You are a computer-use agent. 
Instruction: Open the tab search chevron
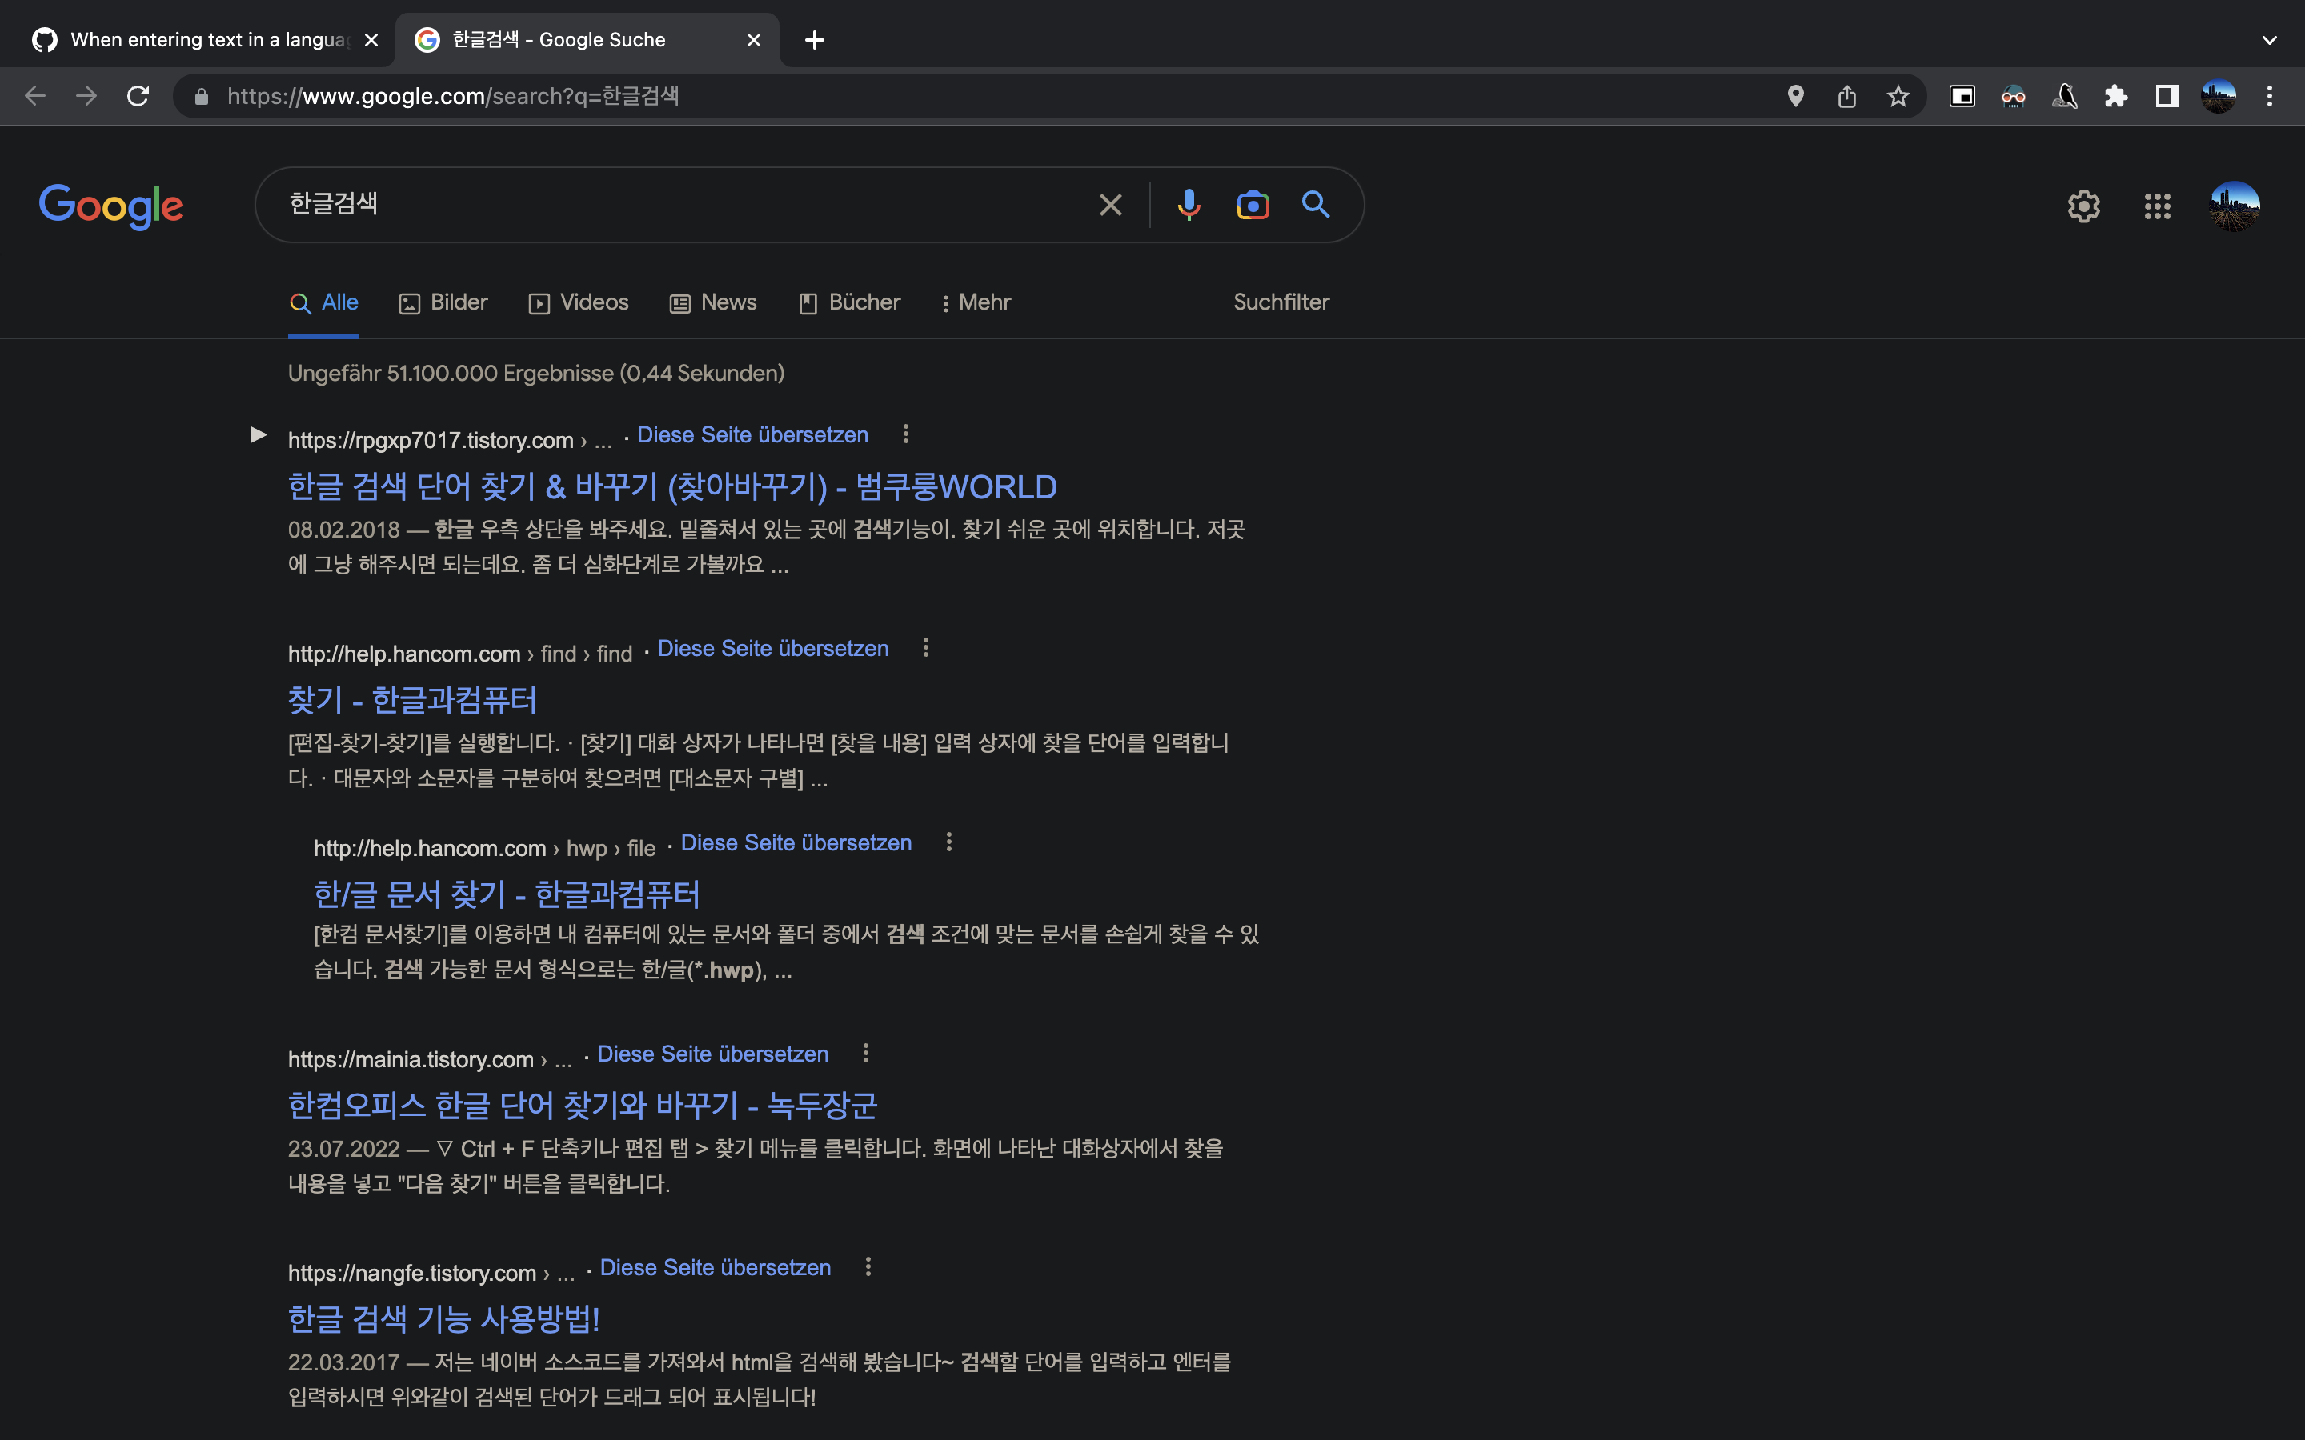pos(2269,40)
